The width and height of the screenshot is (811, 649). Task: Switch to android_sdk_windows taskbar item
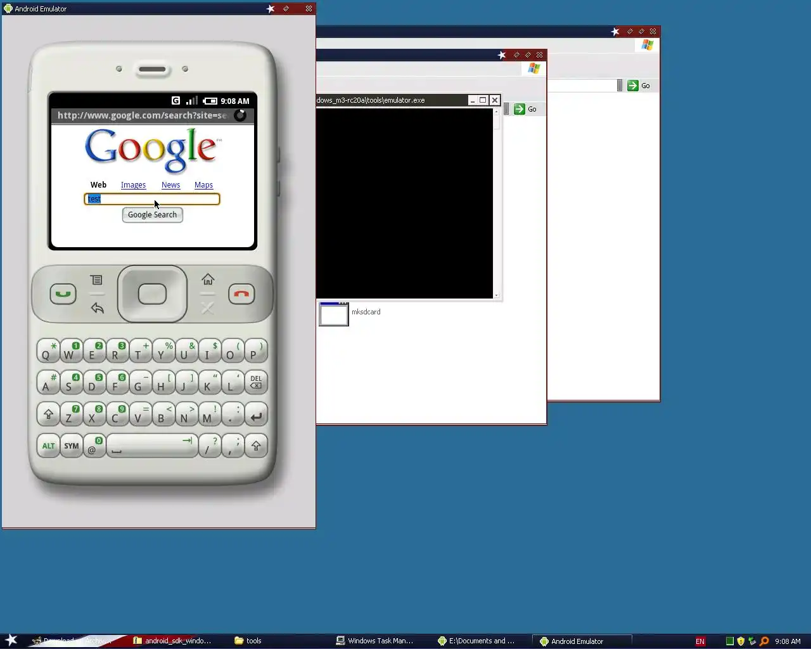click(x=172, y=641)
